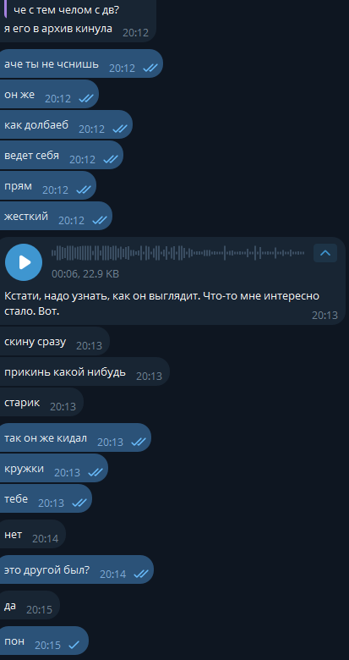
Task: Click the 'старик' message bubble
Action: click(x=41, y=403)
